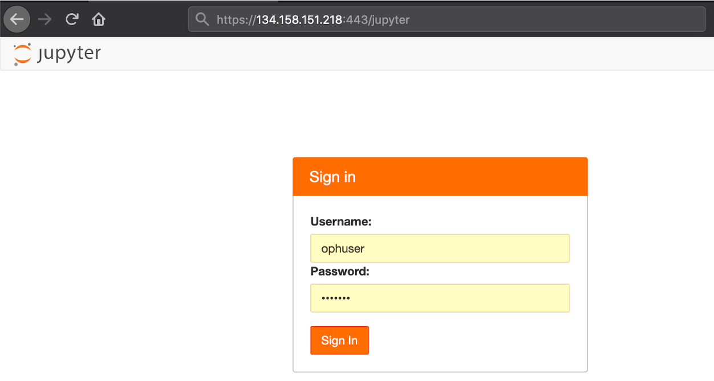Click the search magnifier in the address bar
This screenshot has height=381, width=714.
coord(202,19)
